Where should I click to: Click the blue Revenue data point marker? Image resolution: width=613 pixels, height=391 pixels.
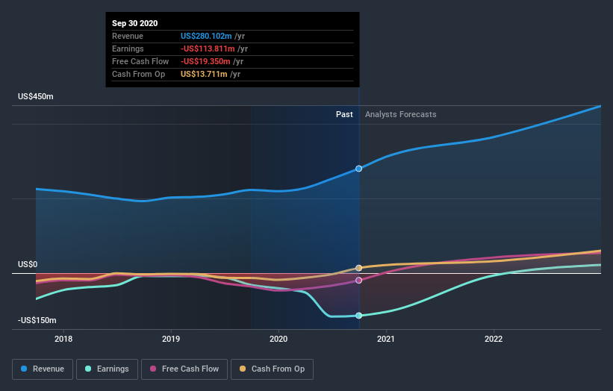click(359, 169)
